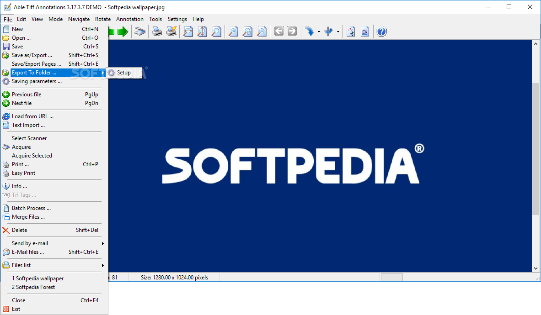Click the pointer select annotation icon
This screenshot has width=541, height=315.
pyautogui.click(x=351, y=31)
